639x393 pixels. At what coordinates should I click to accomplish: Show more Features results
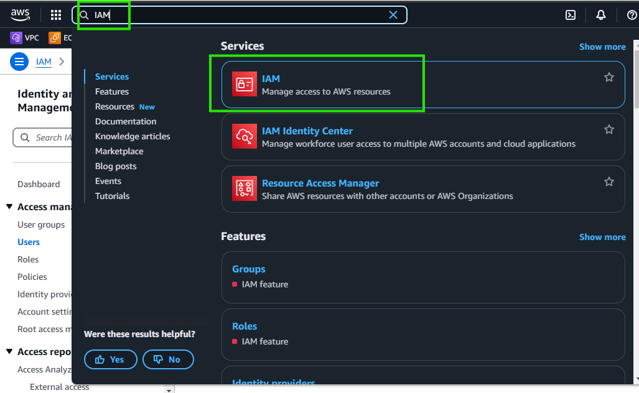(x=602, y=237)
